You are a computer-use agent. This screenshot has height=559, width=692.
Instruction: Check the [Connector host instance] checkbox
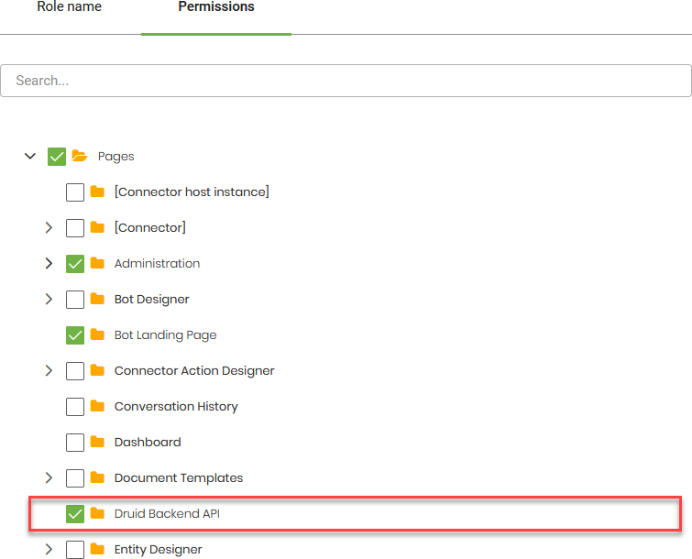pos(75,192)
